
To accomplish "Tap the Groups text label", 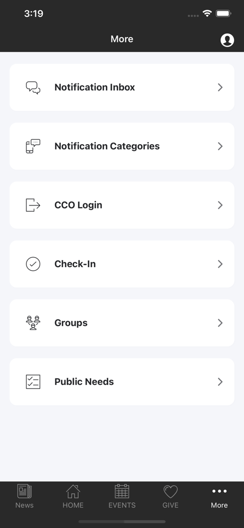I will click(x=71, y=323).
